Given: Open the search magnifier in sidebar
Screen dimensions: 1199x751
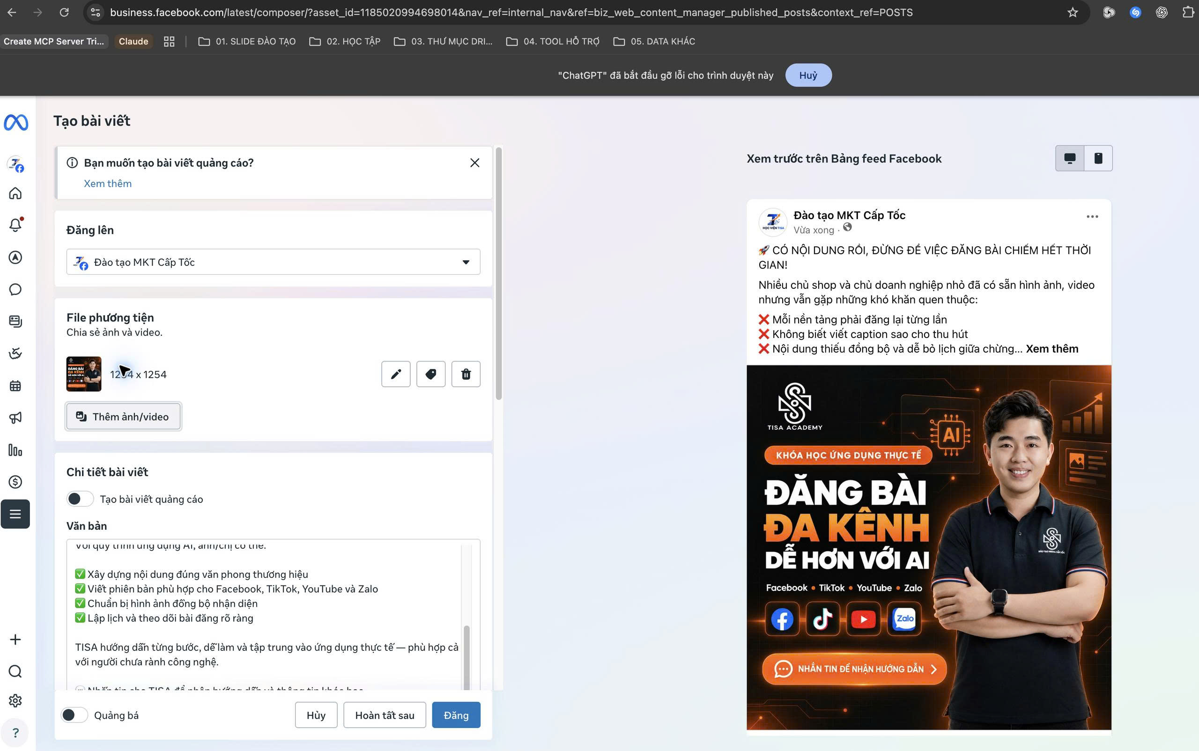Looking at the screenshot, I should coord(15,671).
